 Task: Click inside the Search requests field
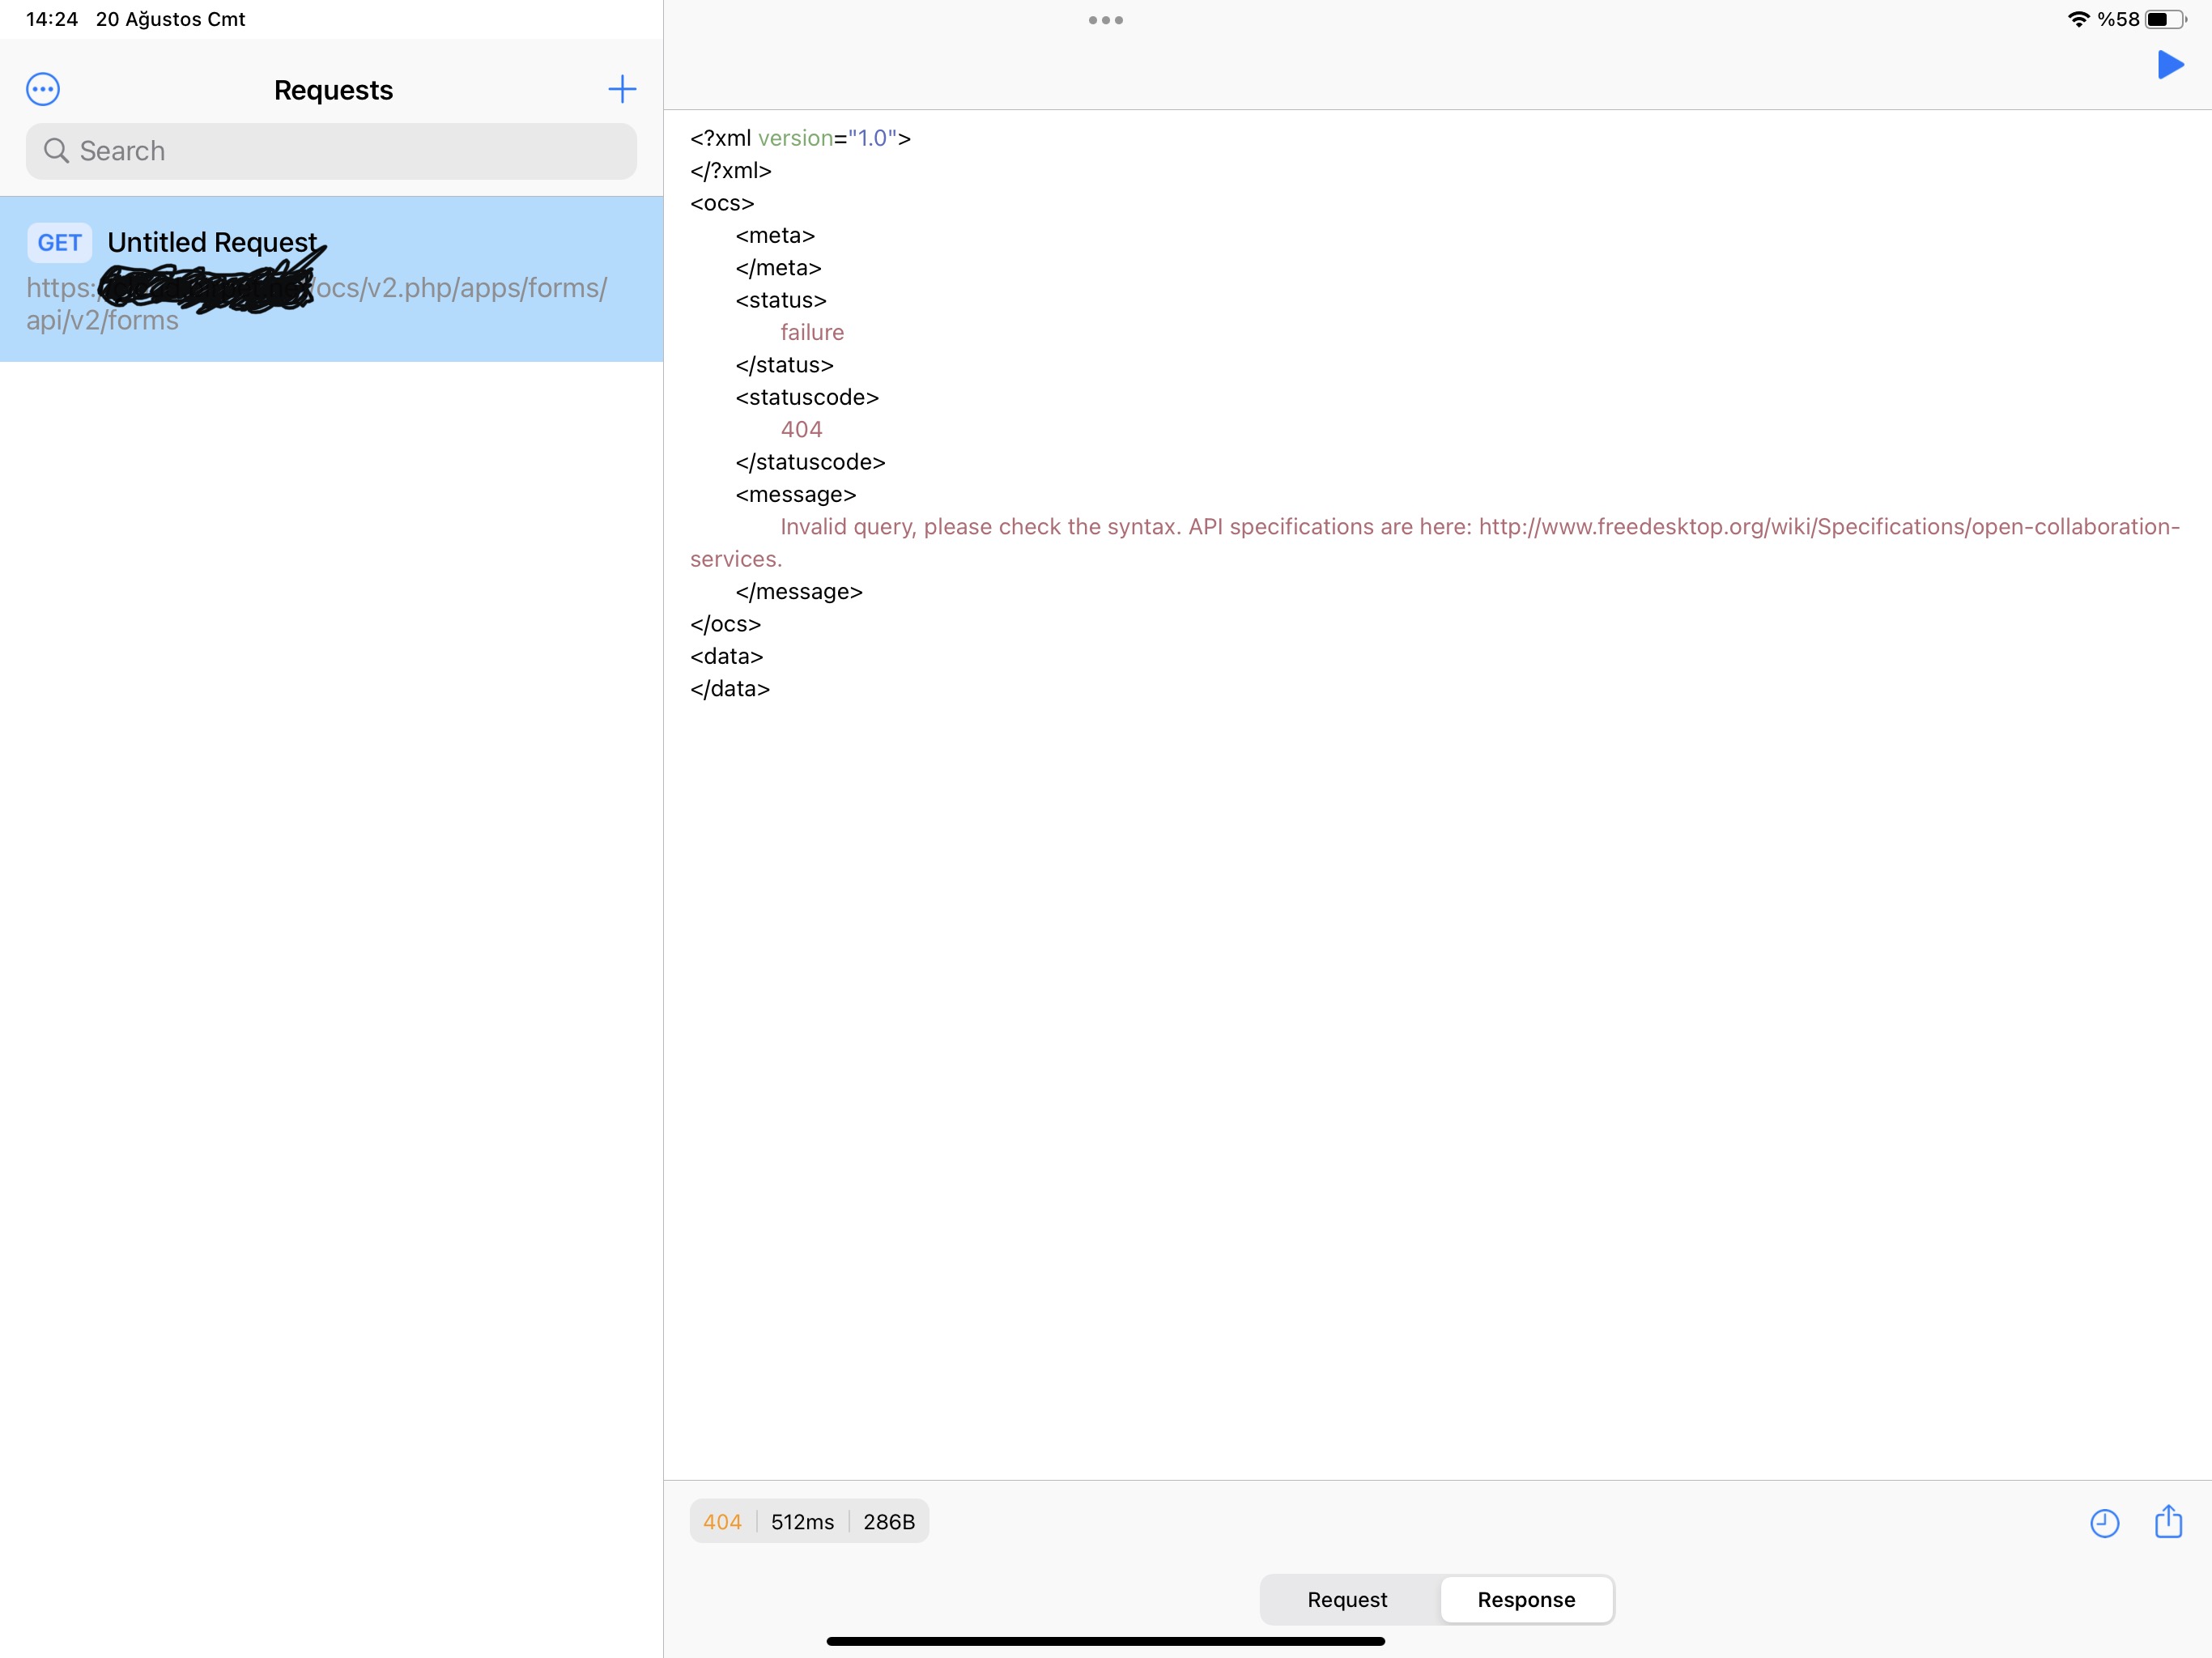pyautogui.click(x=330, y=151)
